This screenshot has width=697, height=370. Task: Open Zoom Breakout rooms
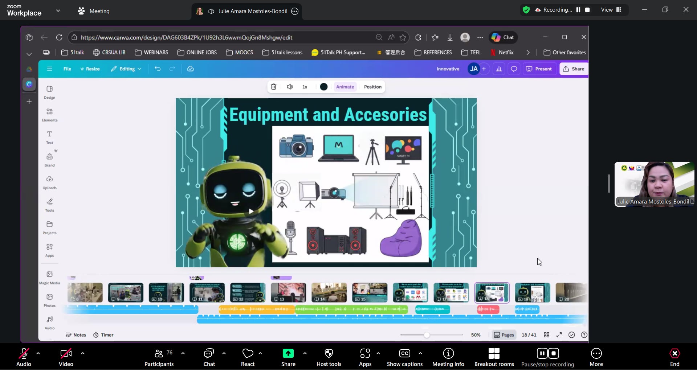coord(494,357)
